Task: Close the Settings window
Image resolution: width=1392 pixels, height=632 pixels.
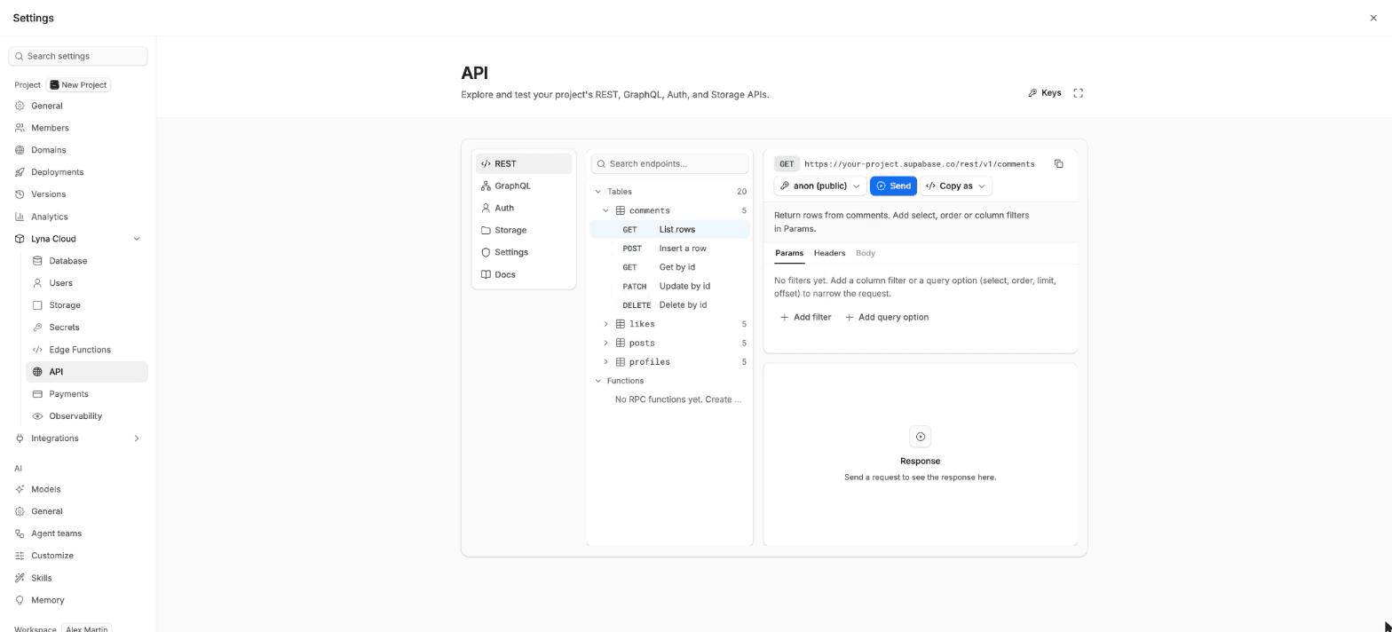Action: click(x=1373, y=18)
